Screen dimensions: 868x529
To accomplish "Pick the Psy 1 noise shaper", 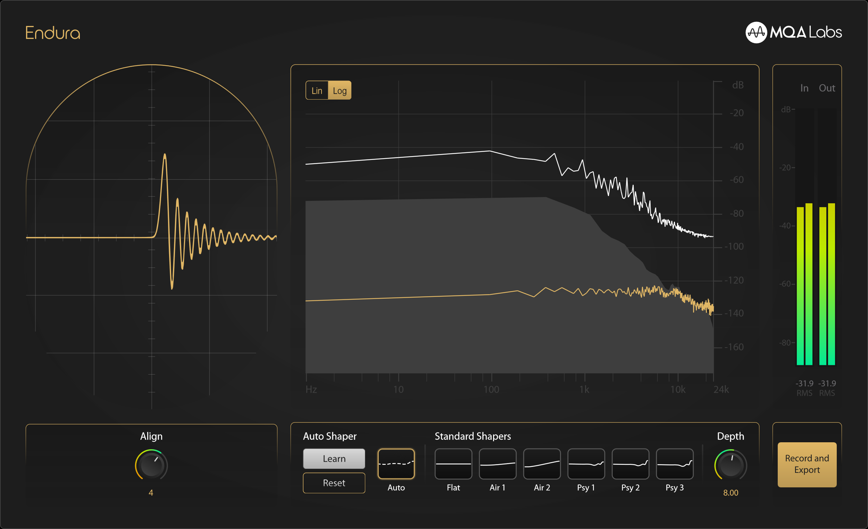I will (586, 463).
